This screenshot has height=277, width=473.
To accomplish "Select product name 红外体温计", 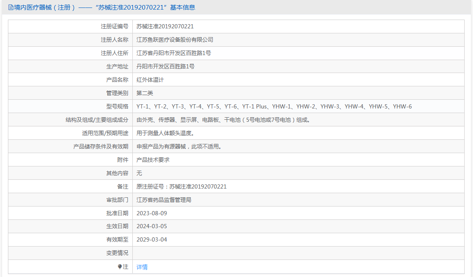I will [x=150, y=80].
